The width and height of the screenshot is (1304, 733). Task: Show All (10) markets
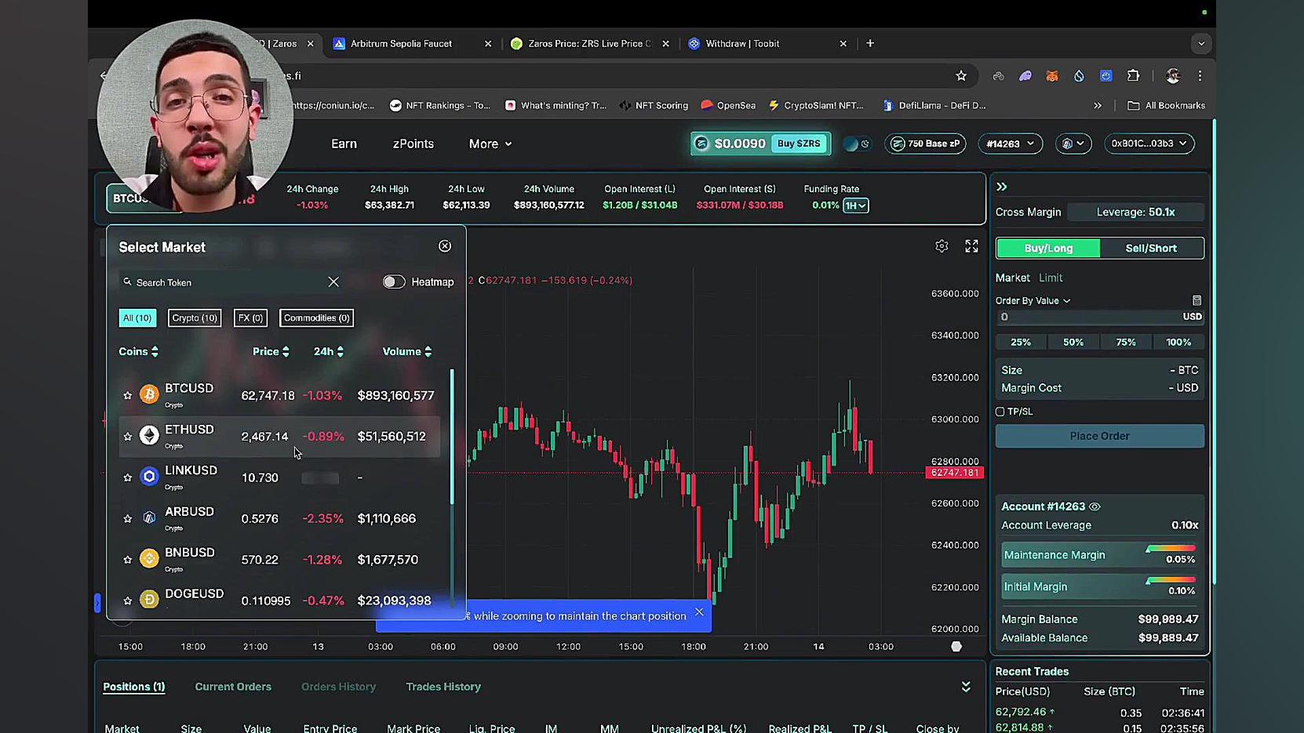137,318
